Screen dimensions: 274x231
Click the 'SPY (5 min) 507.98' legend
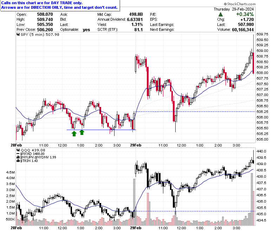(40, 34)
